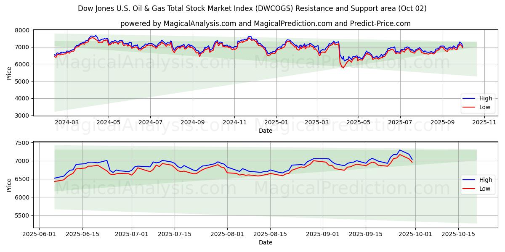Image resolution: width=505 pixels, height=252 pixels.
Task: Click the red Low line swatch in top legend
Action: pyautogui.click(x=469, y=107)
